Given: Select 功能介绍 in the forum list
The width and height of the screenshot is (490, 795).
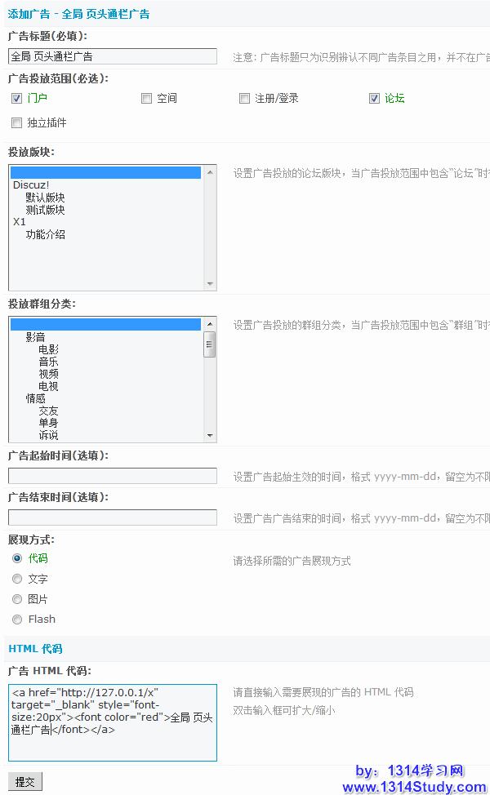Looking at the screenshot, I should 45,234.
